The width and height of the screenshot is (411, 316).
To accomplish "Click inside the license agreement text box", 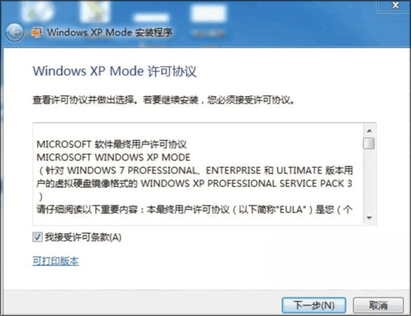I will [198, 174].
